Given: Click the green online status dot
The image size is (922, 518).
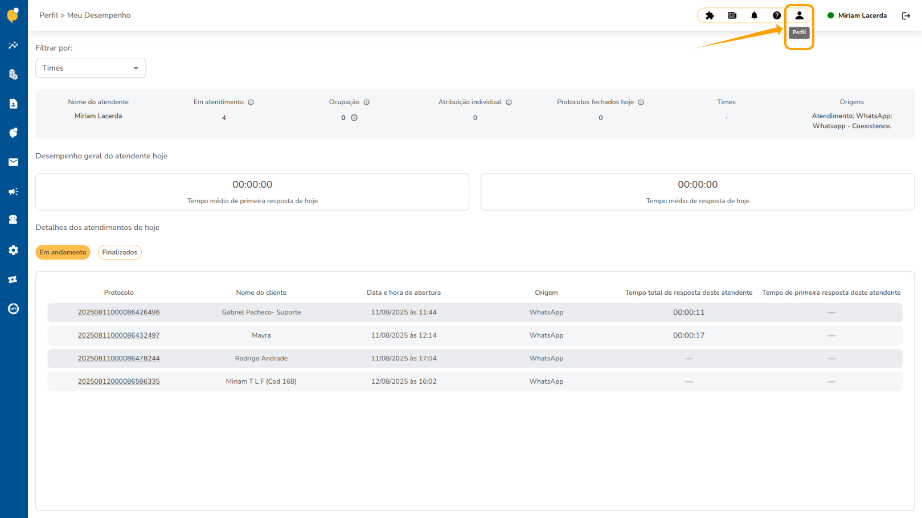Looking at the screenshot, I should [830, 15].
